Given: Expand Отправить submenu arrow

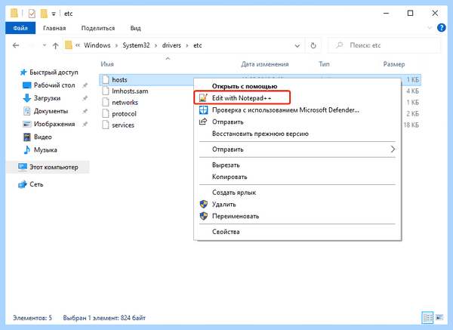Looking at the screenshot, I should click(x=393, y=150).
